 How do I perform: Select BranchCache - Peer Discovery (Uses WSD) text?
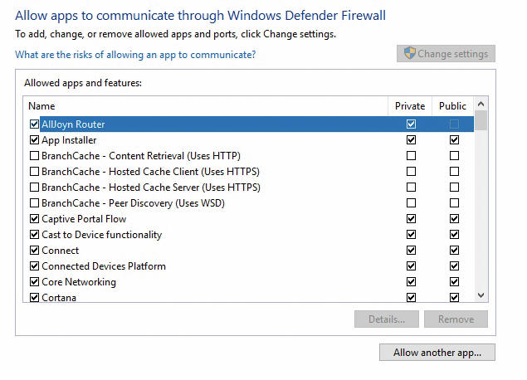pyautogui.click(x=133, y=203)
